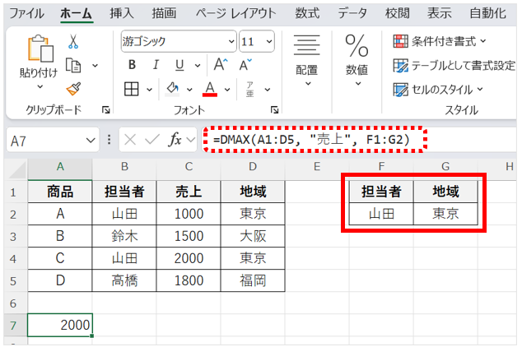Switch to the 数式 tab
The height and width of the screenshot is (347, 522).
click(307, 13)
